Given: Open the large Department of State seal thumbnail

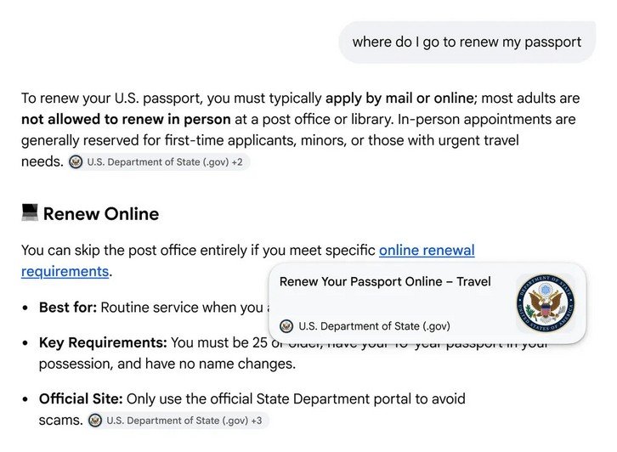Looking at the screenshot, I should tap(546, 303).
